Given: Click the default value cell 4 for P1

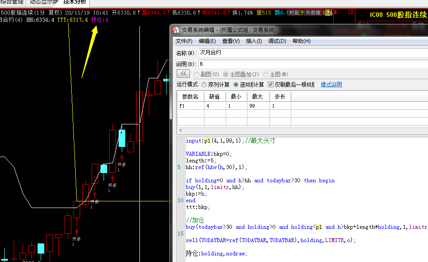Looking at the screenshot, I should [x=215, y=106].
